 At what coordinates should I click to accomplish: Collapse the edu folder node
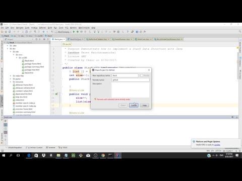[x=11, y=52]
